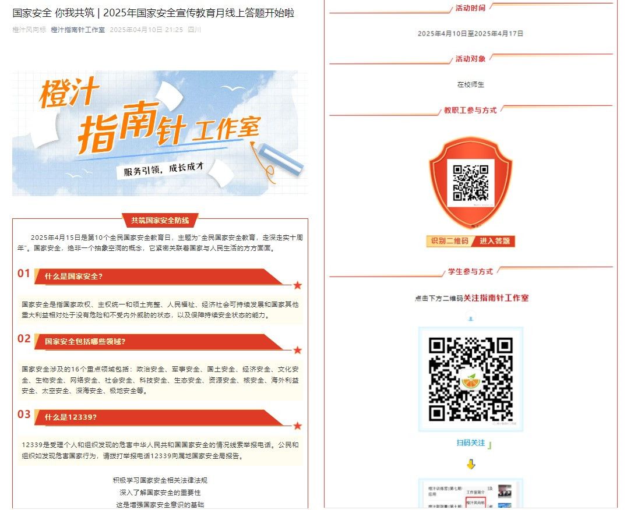Click the red section number 02
This screenshot has width=627, height=510.
[x=24, y=339]
